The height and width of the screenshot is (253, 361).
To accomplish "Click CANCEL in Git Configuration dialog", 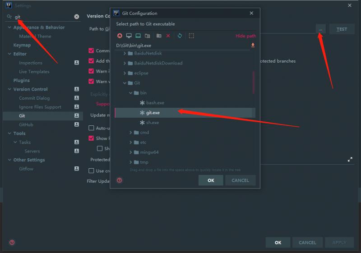I will (x=240, y=180).
